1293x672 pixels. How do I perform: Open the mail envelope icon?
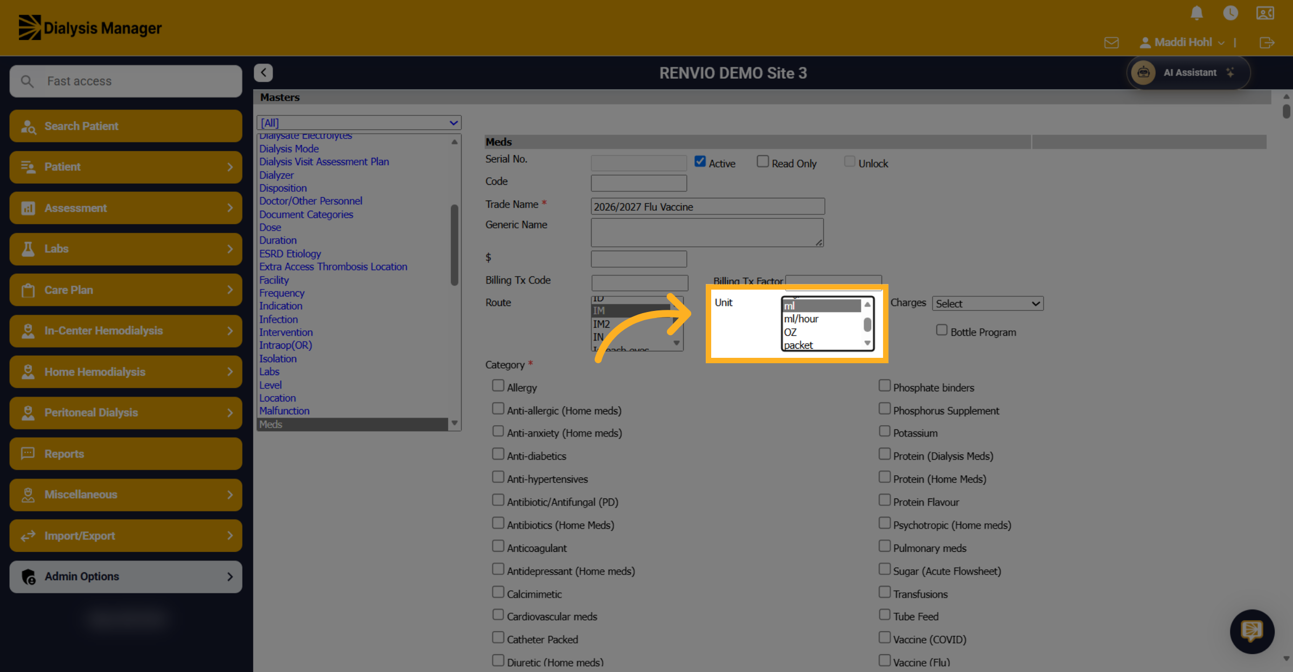[x=1111, y=43]
